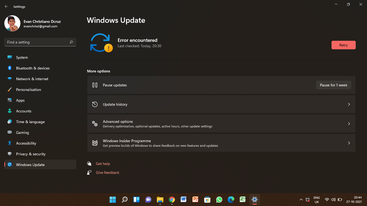
Task: Launch WhatsApp from the taskbar
Action: point(219,200)
